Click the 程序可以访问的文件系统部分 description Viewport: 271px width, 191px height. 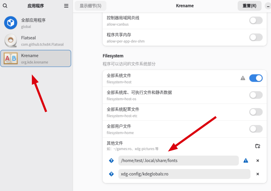129,64
